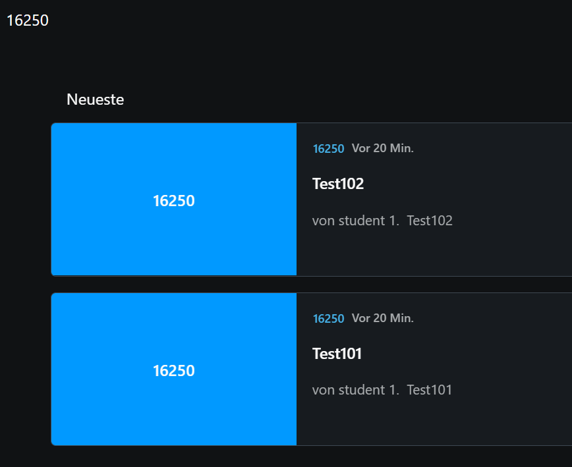Viewport: 572px width, 467px height.
Task: Click 'von student 1.' author text in Test102 card
Action: (x=356, y=221)
